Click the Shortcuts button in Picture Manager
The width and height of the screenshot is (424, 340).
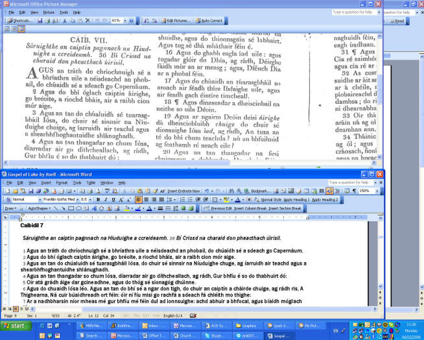(x=19, y=21)
